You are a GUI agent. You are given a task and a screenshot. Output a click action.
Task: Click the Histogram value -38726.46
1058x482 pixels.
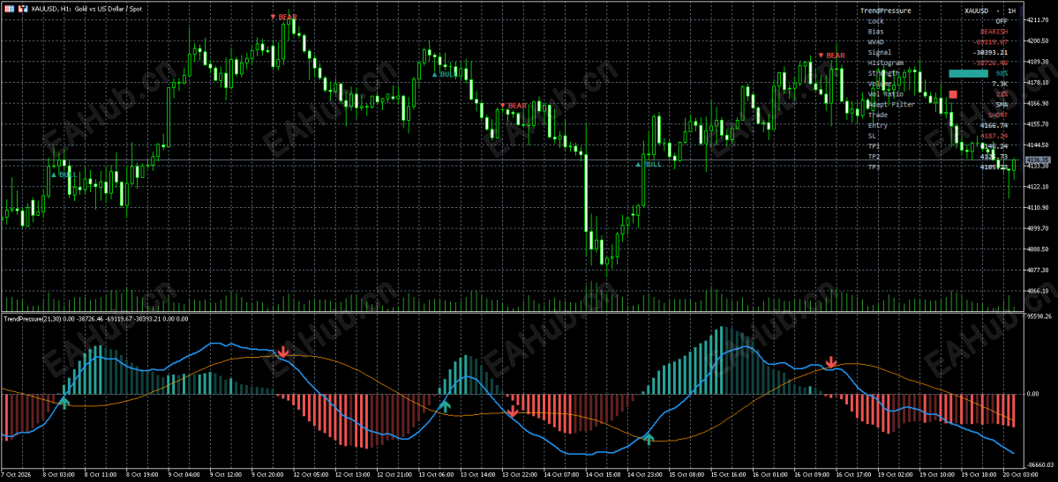click(991, 63)
